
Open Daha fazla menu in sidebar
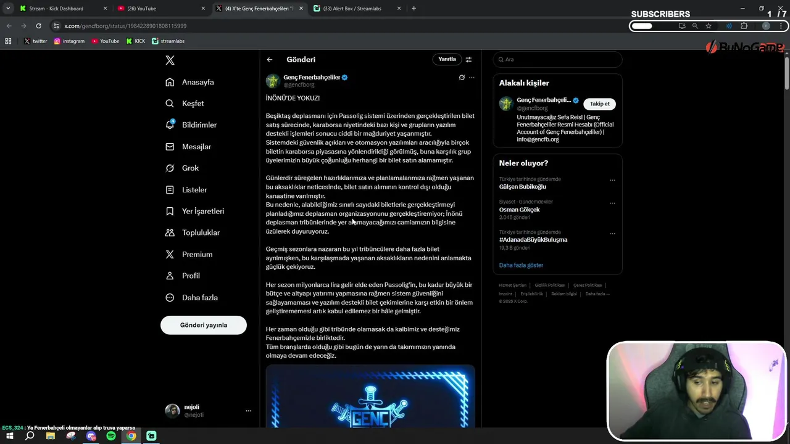point(191,297)
